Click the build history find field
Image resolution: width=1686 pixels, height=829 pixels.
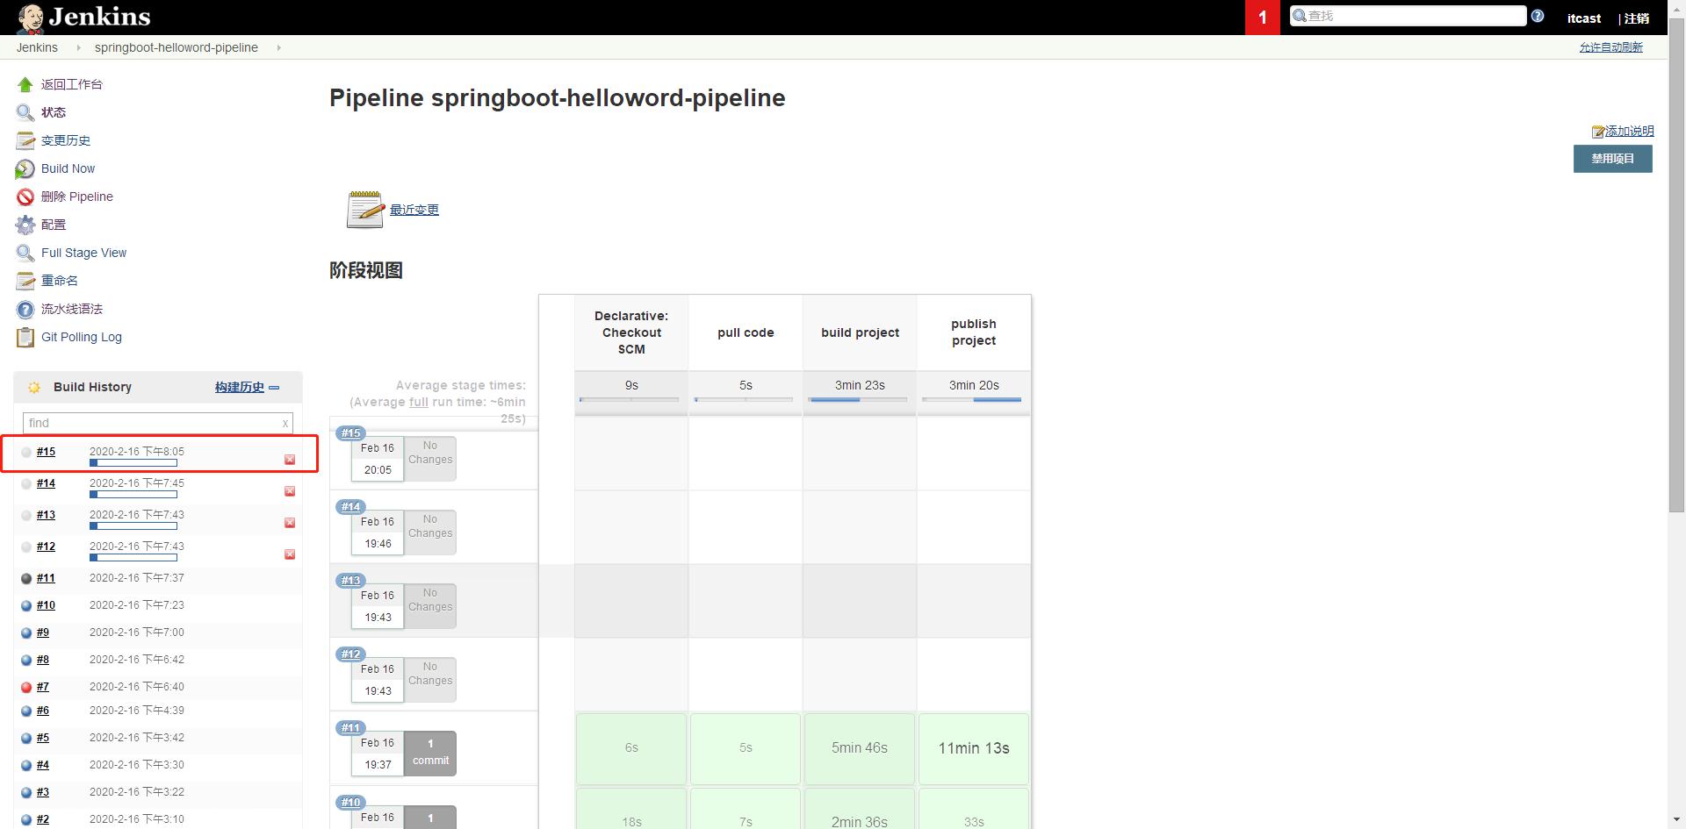pyautogui.click(x=157, y=423)
